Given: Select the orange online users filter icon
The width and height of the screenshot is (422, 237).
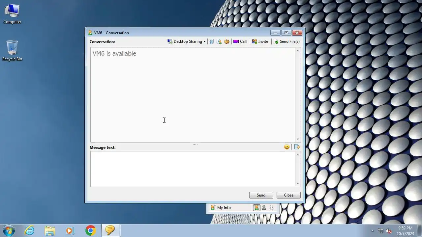Looking at the screenshot, I should coord(256,208).
